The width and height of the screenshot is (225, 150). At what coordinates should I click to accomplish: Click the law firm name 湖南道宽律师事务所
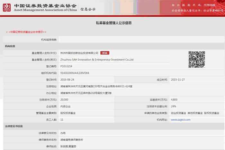[72, 140]
